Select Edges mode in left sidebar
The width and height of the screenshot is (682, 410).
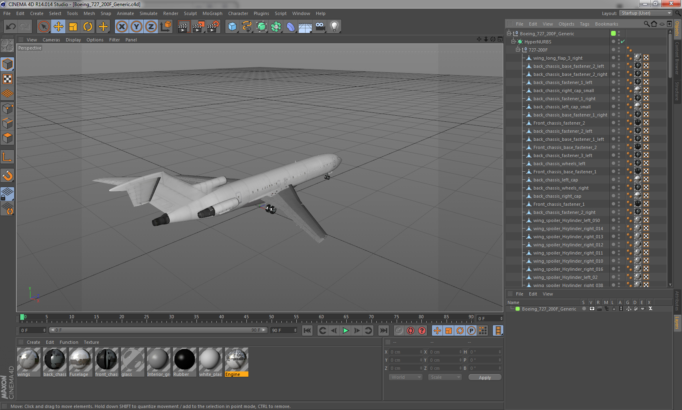pyautogui.click(x=8, y=123)
